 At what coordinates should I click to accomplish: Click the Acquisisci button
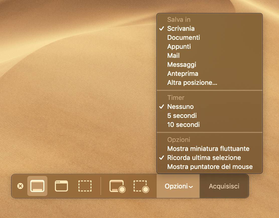point(224,186)
